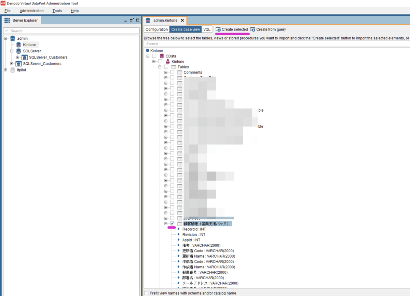410x296 pixels.
Task: Click the Comments table icon
Action: tap(180, 72)
